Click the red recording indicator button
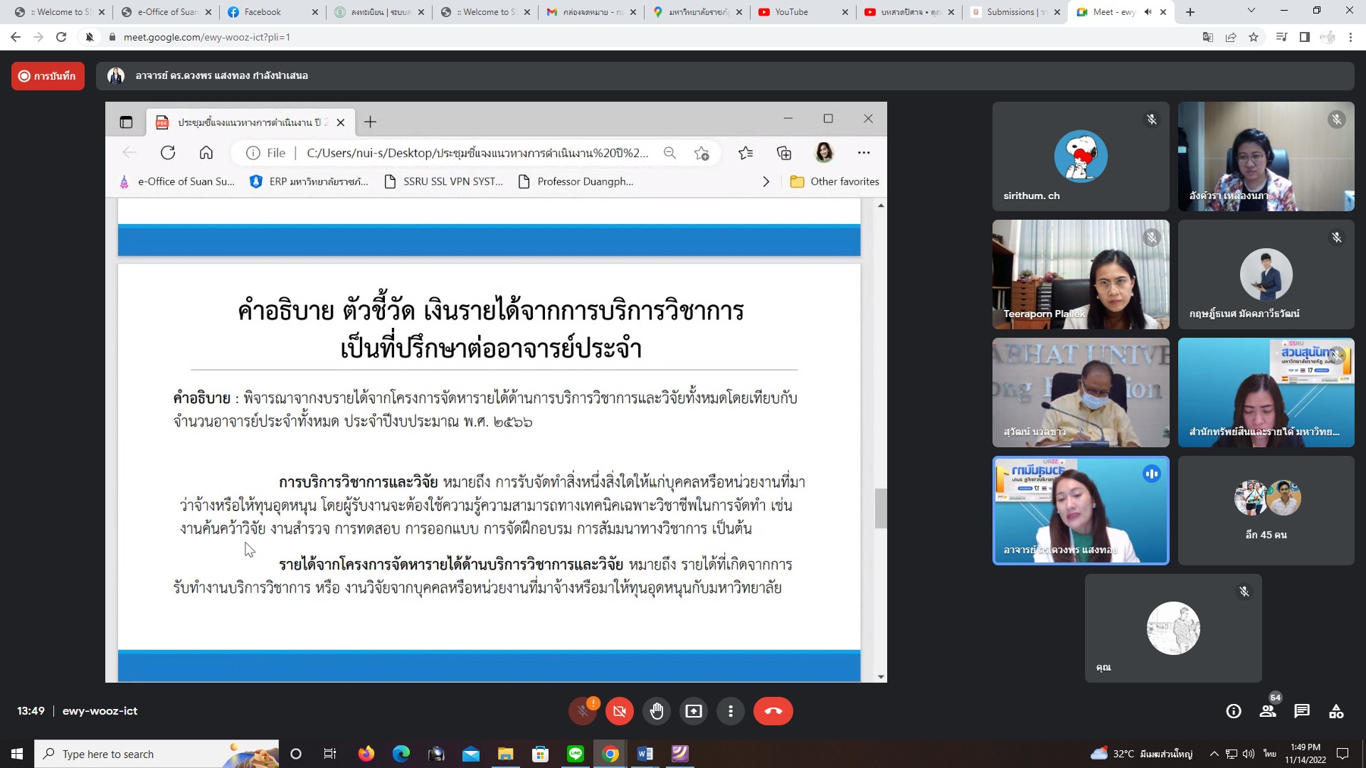This screenshot has width=1366, height=768. click(48, 76)
